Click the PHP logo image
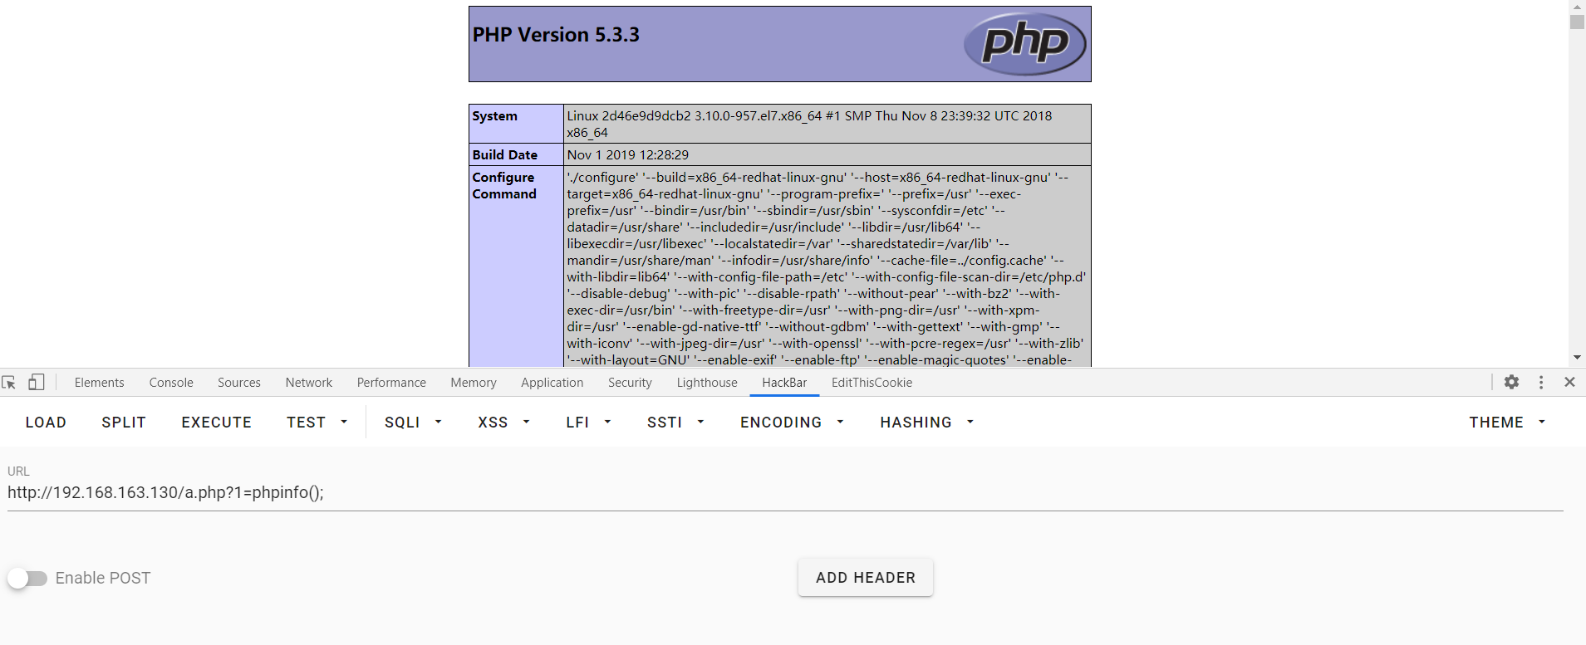 coord(1024,43)
